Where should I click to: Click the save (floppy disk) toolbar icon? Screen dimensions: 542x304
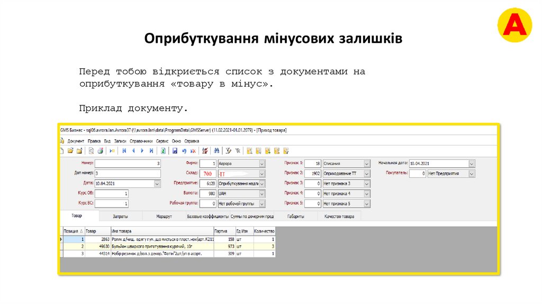[x=175, y=151]
